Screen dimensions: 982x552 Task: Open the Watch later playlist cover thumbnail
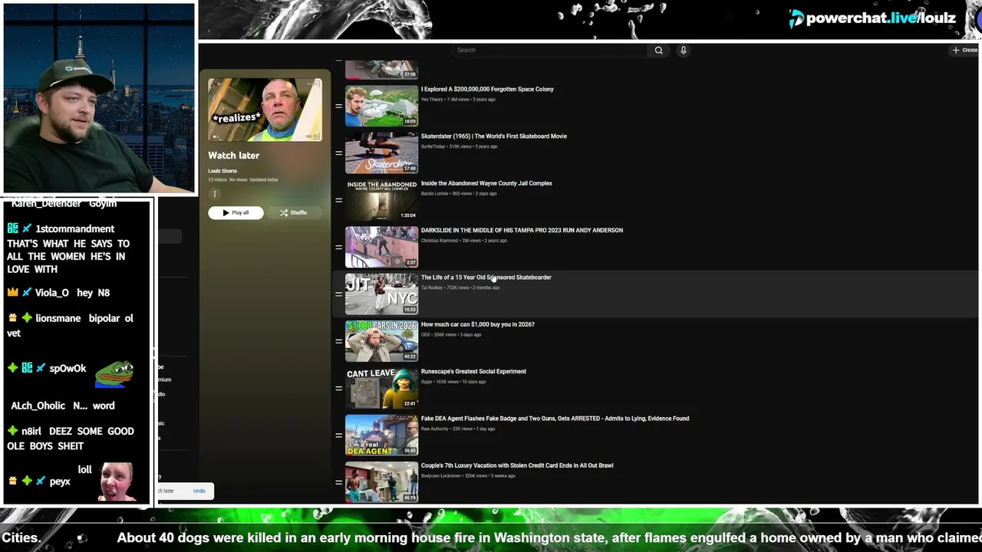click(x=265, y=110)
